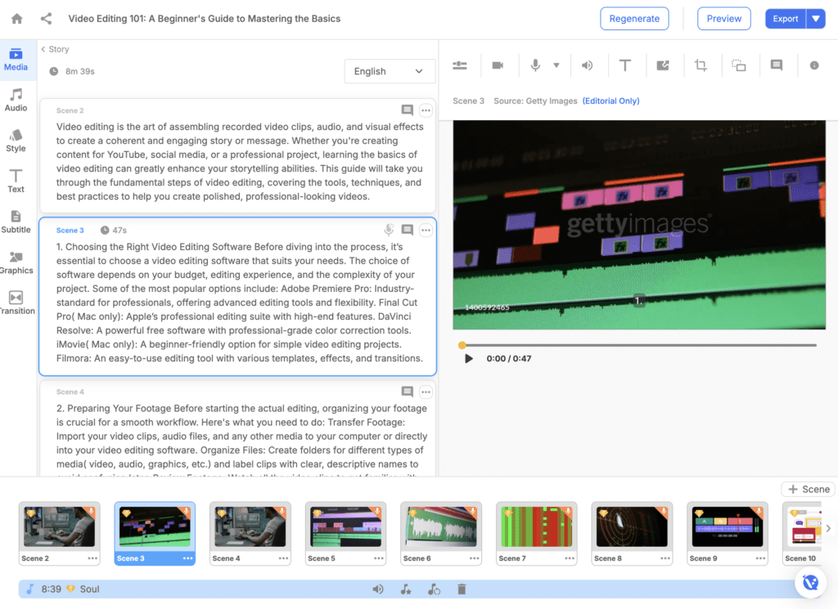Open Scene 2 thumbnail options menu
This screenshot has width=838, height=609.
(92, 558)
